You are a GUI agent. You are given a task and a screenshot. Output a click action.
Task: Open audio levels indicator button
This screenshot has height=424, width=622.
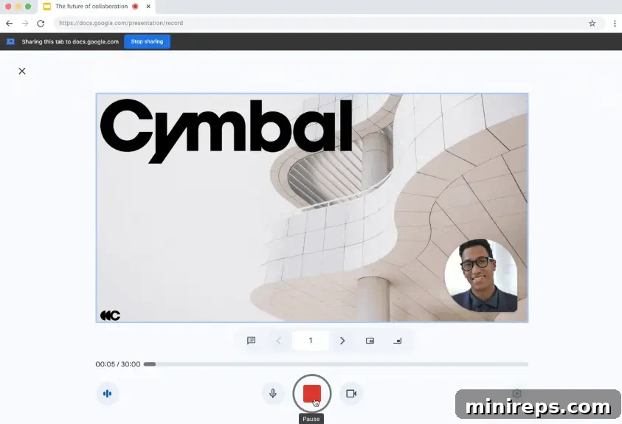(x=107, y=394)
